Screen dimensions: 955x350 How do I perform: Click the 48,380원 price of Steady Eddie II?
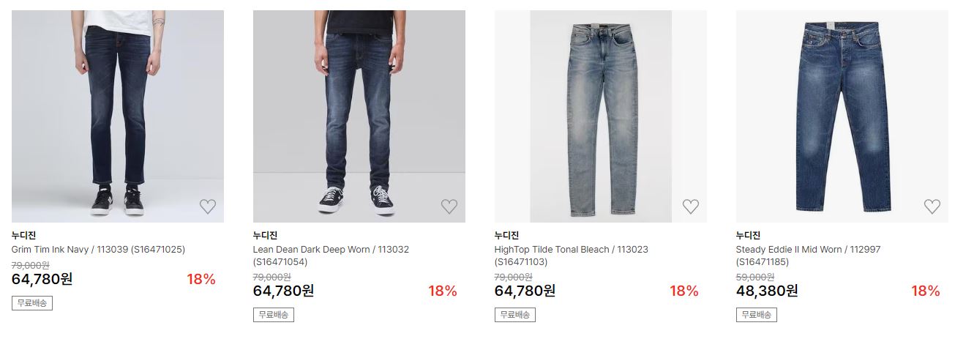pyautogui.click(x=767, y=291)
